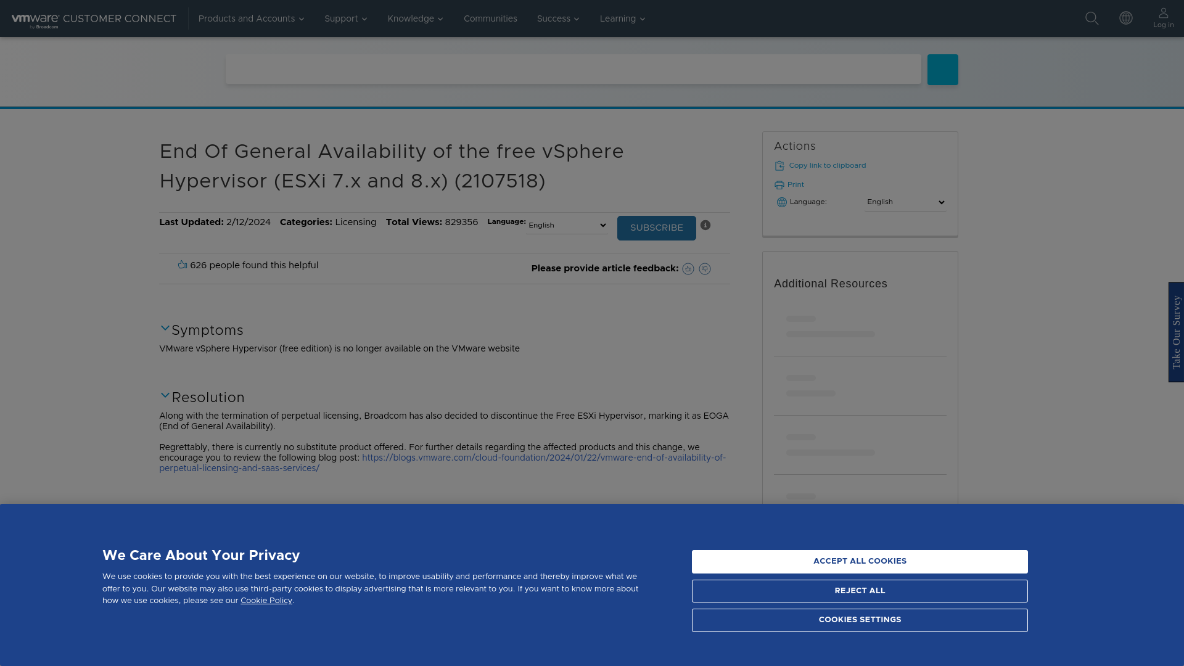1184x666 pixels.
Task: Click the Total Views 829356 text
Action: pos(432,223)
